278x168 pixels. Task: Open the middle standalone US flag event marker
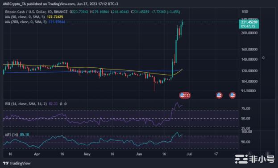pos(219,95)
